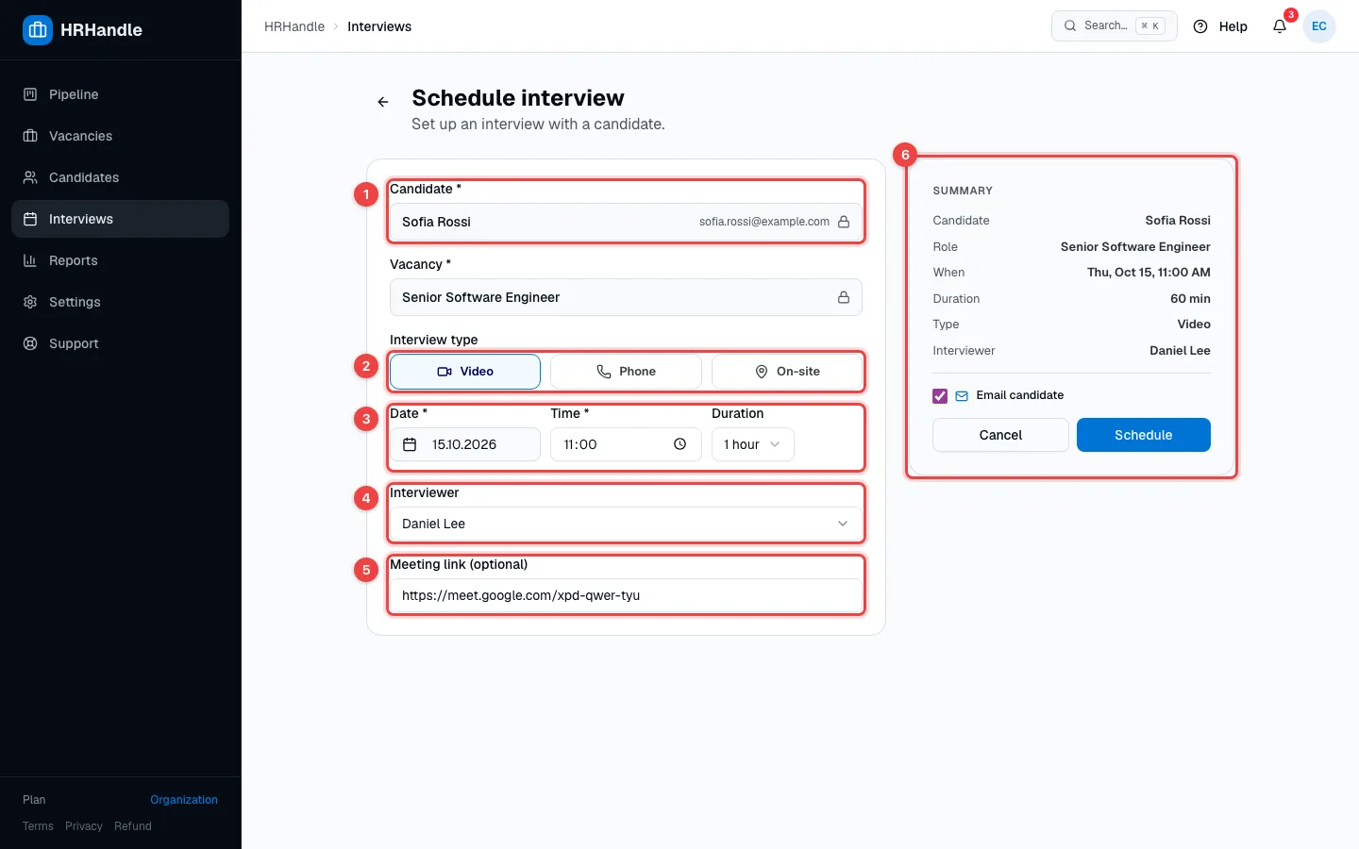The height and width of the screenshot is (849, 1359).
Task: Open the Privacy footer link
Action: pos(84,826)
